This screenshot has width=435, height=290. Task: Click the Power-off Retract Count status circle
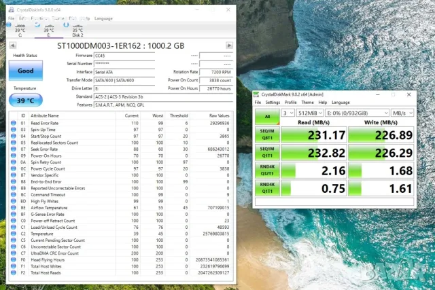point(14,221)
